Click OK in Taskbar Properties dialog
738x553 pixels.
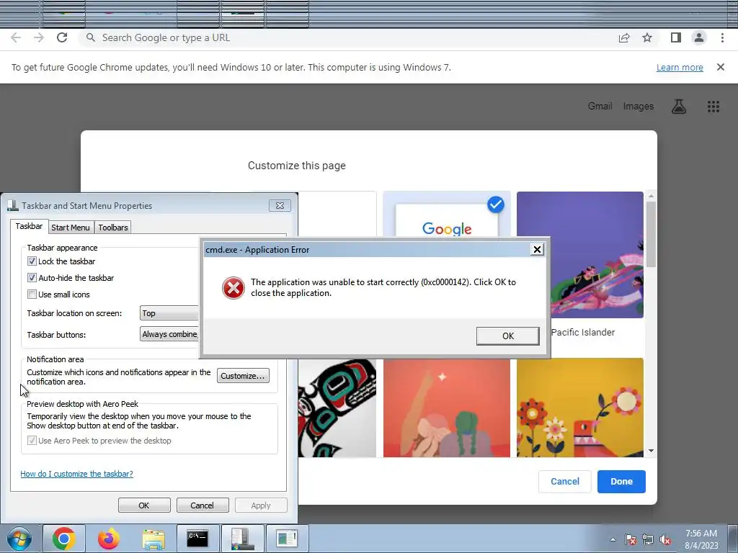pyautogui.click(x=144, y=505)
